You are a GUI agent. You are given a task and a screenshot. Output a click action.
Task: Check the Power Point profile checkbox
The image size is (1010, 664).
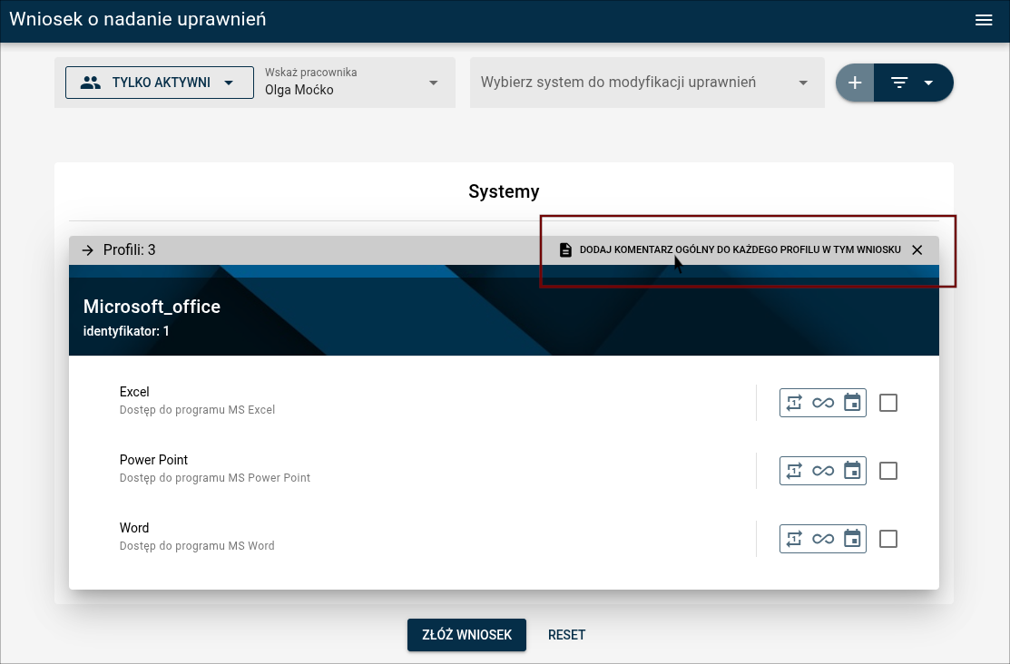coord(888,471)
